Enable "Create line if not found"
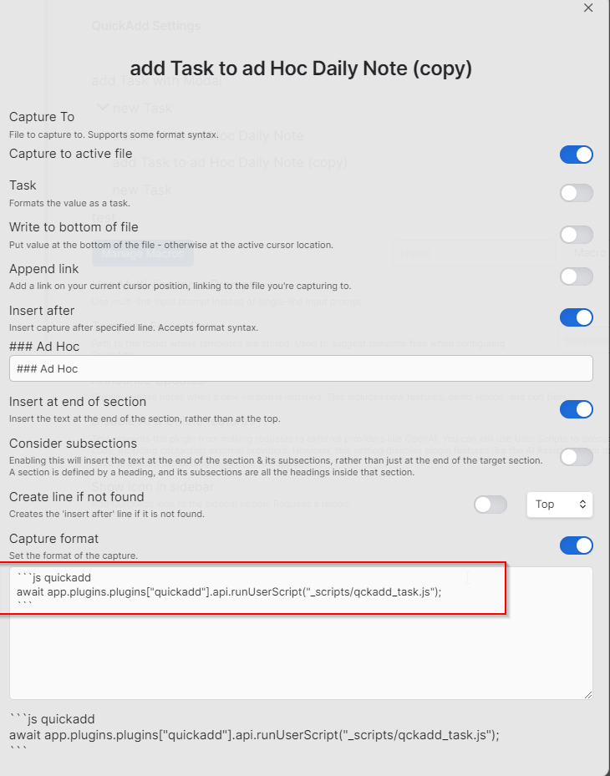Viewport: 610px width, 776px height. point(491,505)
